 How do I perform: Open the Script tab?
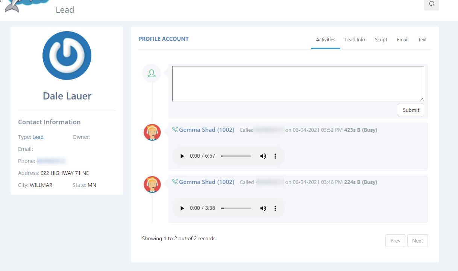[x=381, y=39]
